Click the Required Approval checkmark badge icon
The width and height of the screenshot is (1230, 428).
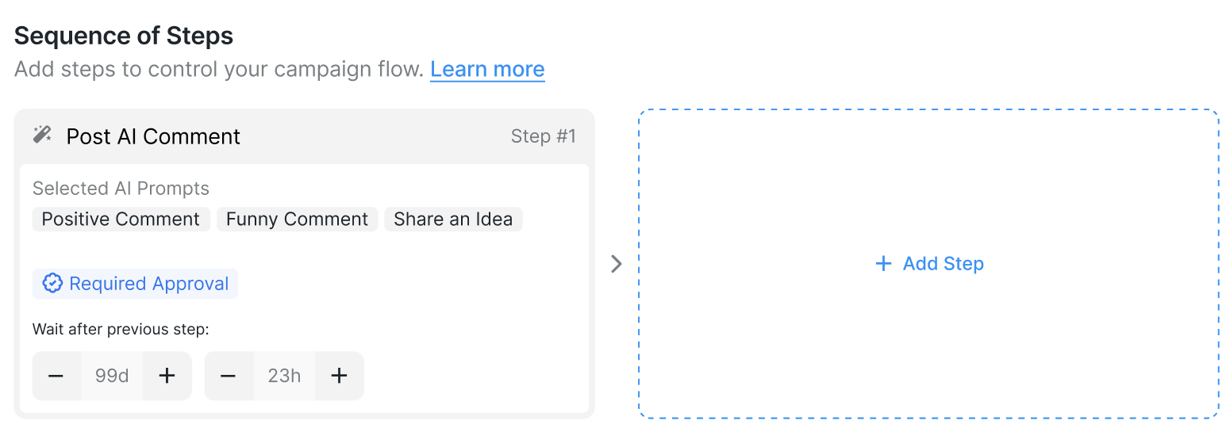click(x=52, y=284)
